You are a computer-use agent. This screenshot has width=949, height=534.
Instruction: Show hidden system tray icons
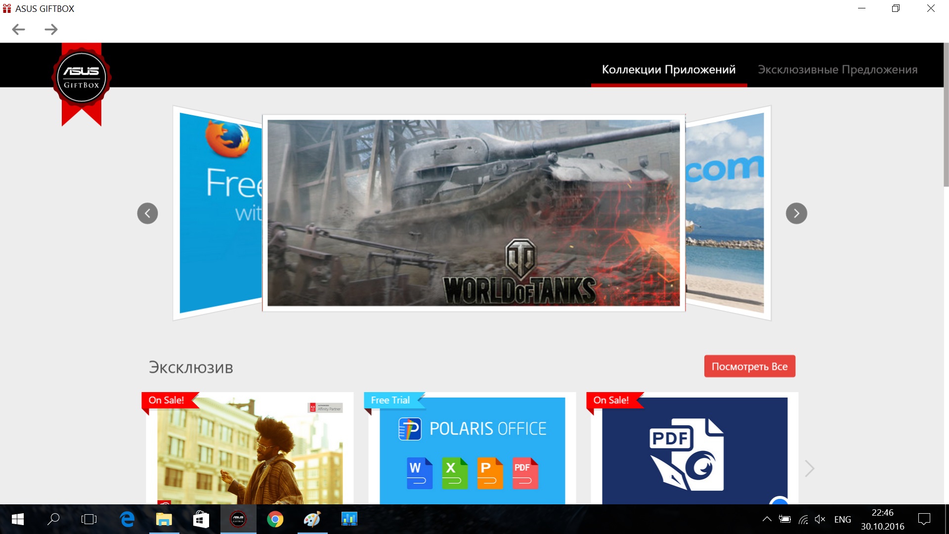click(x=767, y=519)
